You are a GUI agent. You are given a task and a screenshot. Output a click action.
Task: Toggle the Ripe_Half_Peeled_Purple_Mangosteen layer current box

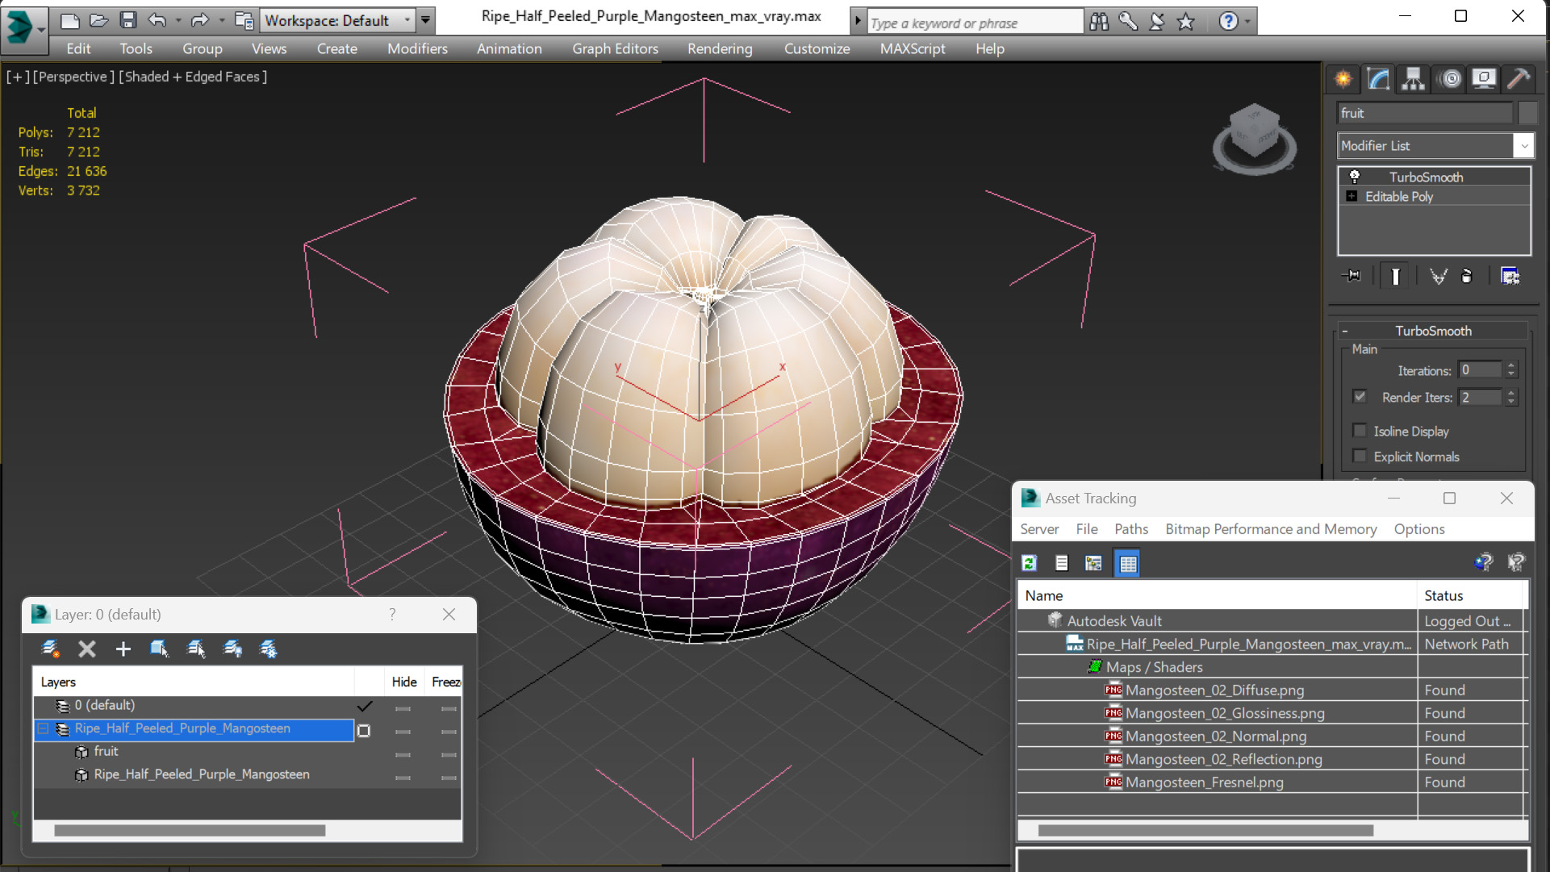(364, 730)
